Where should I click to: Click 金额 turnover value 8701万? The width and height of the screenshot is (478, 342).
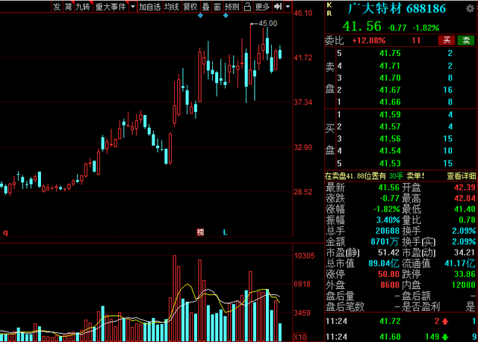tap(385, 242)
